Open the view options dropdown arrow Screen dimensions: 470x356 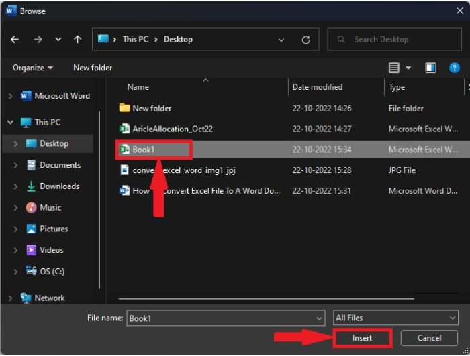coord(408,68)
